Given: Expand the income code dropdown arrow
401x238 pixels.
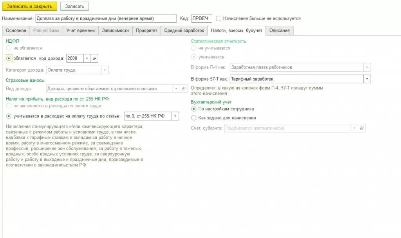Looking at the screenshot, I should point(87,58).
